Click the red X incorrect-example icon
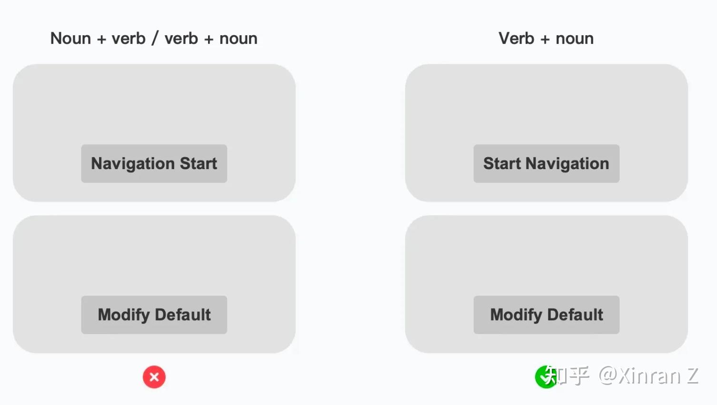717x405 pixels. pos(154,377)
